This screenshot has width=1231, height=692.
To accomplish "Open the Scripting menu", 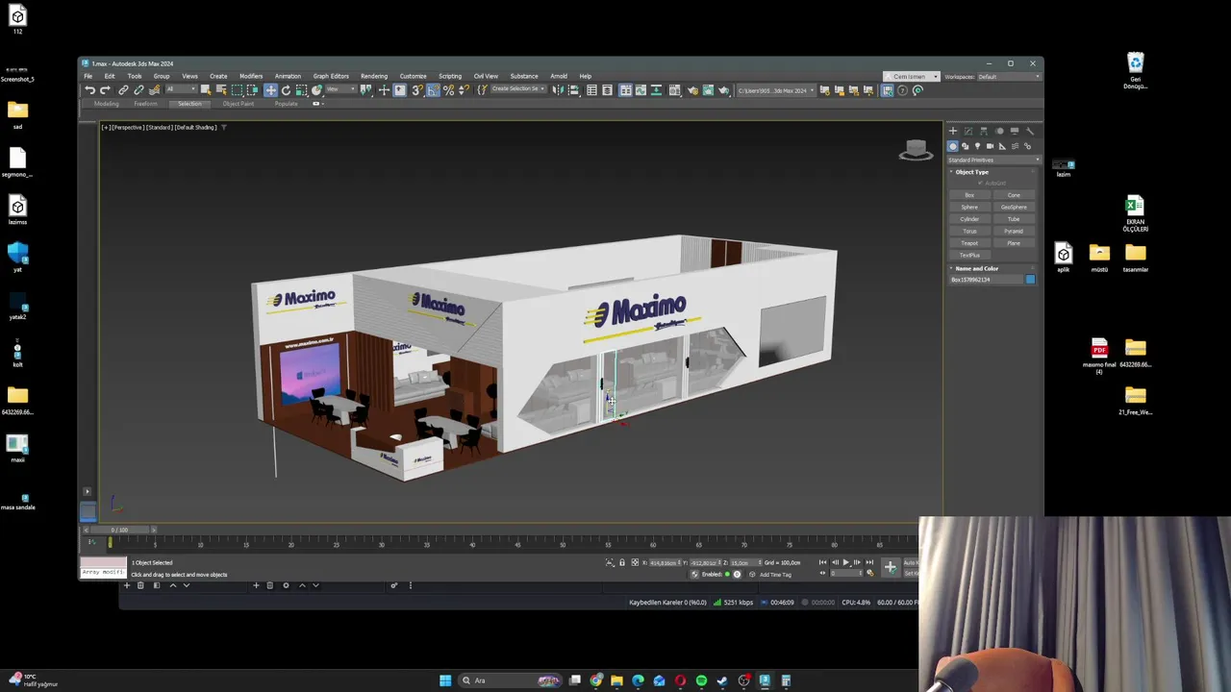I will pos(450,76).
